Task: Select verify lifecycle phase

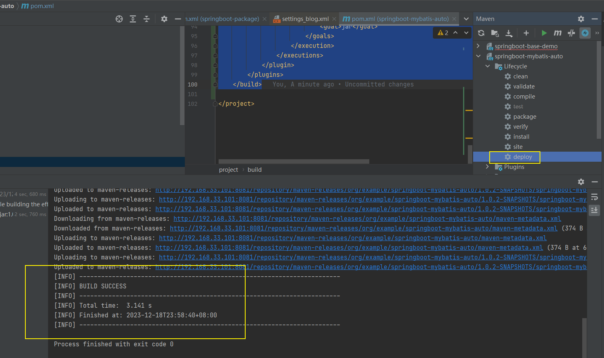Action: [x=520, y=127]
